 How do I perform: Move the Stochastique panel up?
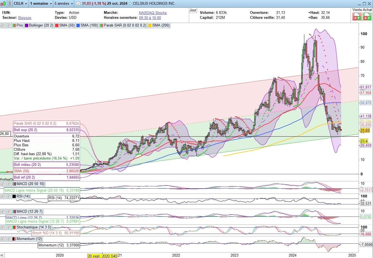point(8,227)
